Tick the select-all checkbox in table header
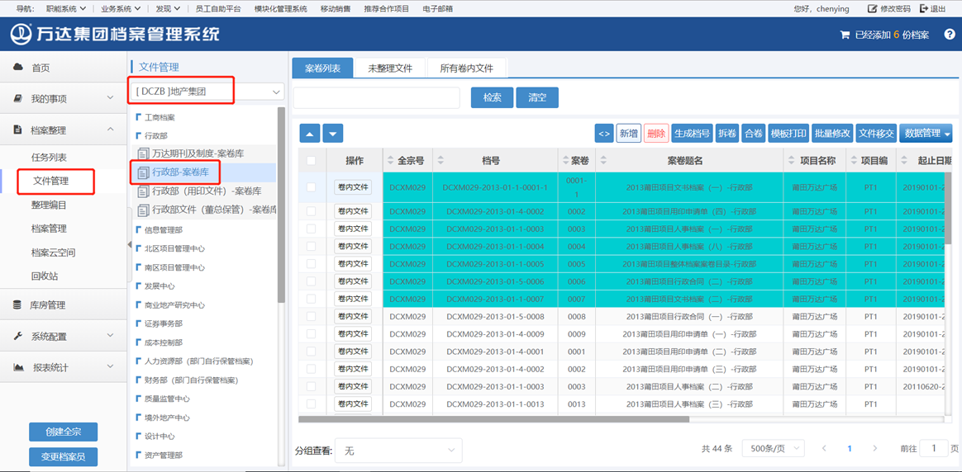This screenshot has height=472, width=962. (x=311, y=161)
